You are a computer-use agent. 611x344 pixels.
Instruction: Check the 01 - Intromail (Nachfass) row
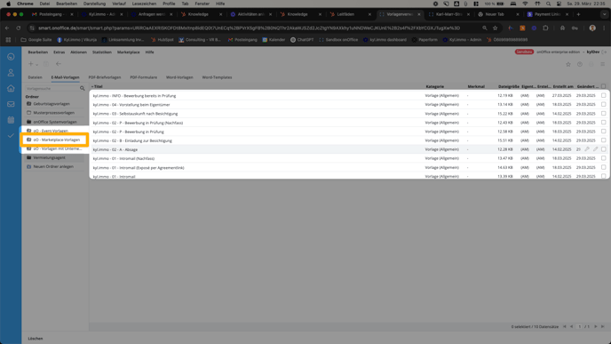tap(603, 158)
